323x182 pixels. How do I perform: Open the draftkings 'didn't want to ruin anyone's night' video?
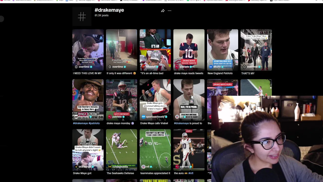88,150
